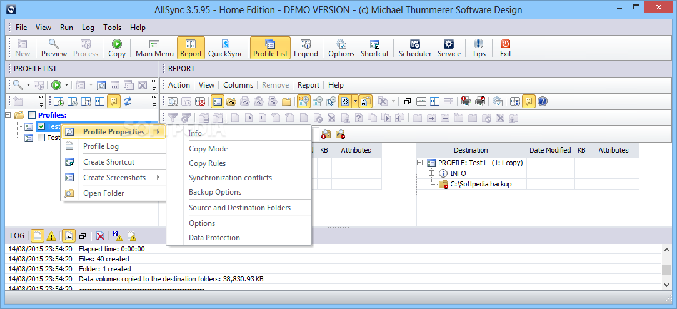The image size is (677, 309).
Task: Click the report filter funnel icon
Action: pyautogui.click(x=173, y=118)
